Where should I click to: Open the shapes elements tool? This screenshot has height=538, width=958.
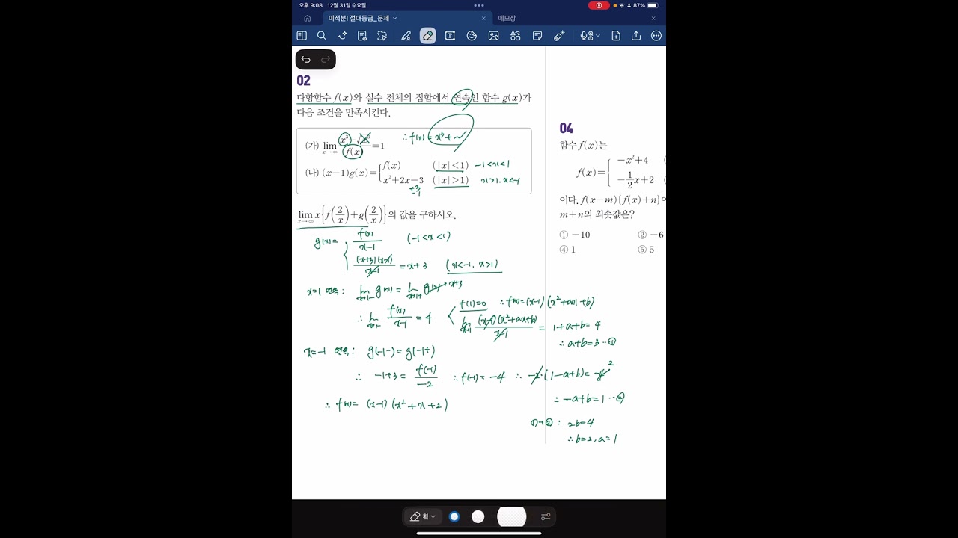pos(515,35)
